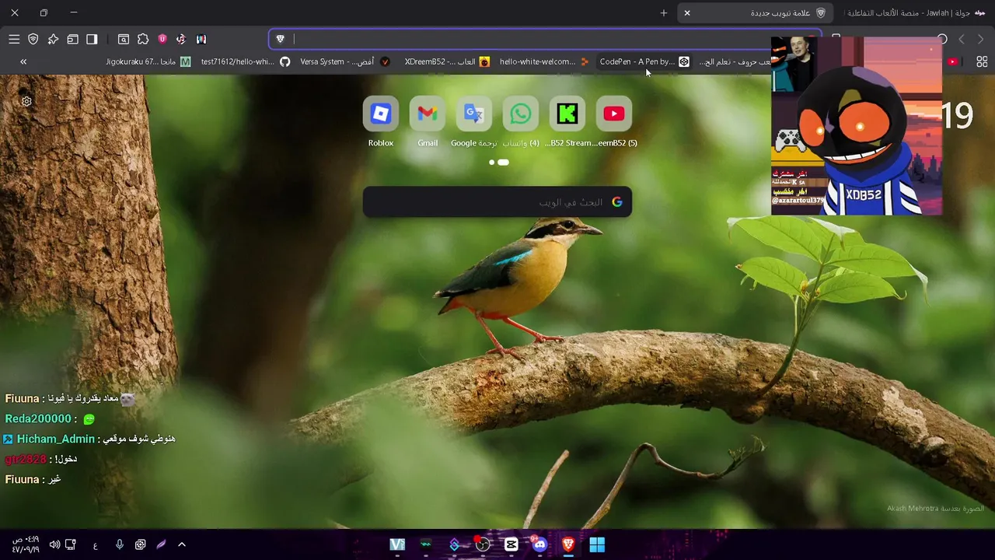Image resolution: width=995 pixels, height=560 pixels.
Task: Click the grid apps icon in bookmarks bar
Action: click(982, 61)
